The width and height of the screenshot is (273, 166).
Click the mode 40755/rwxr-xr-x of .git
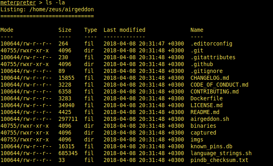(x=25, y=50)
